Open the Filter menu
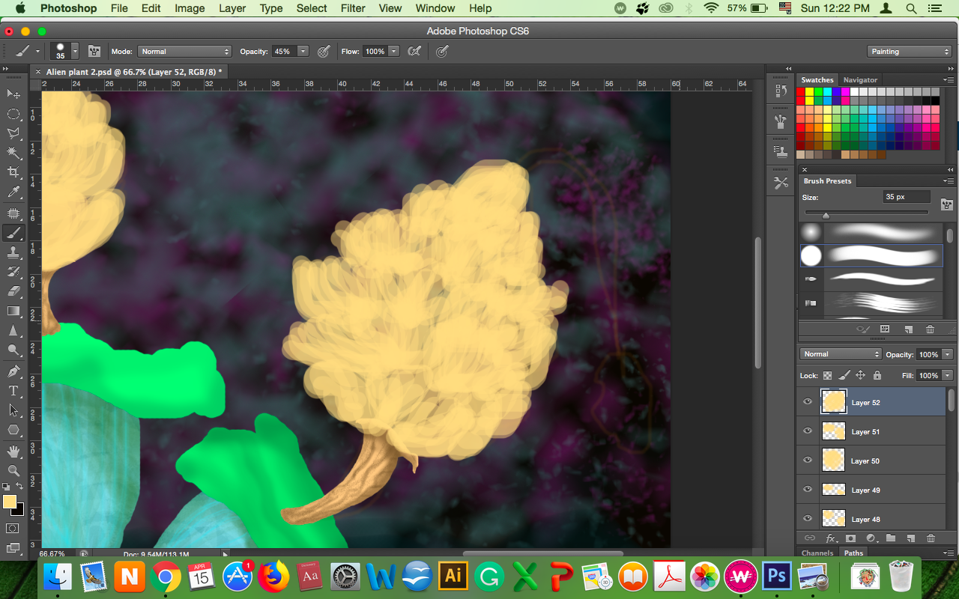959x599 pixels. (x=351, y=8)
